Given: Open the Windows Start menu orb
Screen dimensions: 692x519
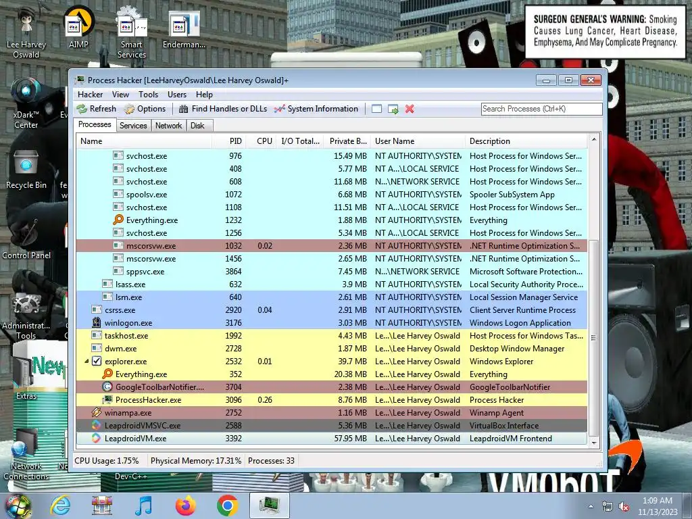Looking at the screenshot, I should pyautogui.click(x=18, y=505).
